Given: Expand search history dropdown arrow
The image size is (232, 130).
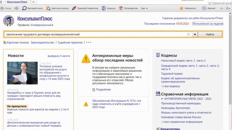Looking at the screenshot, I should click(x=195, y=34).
